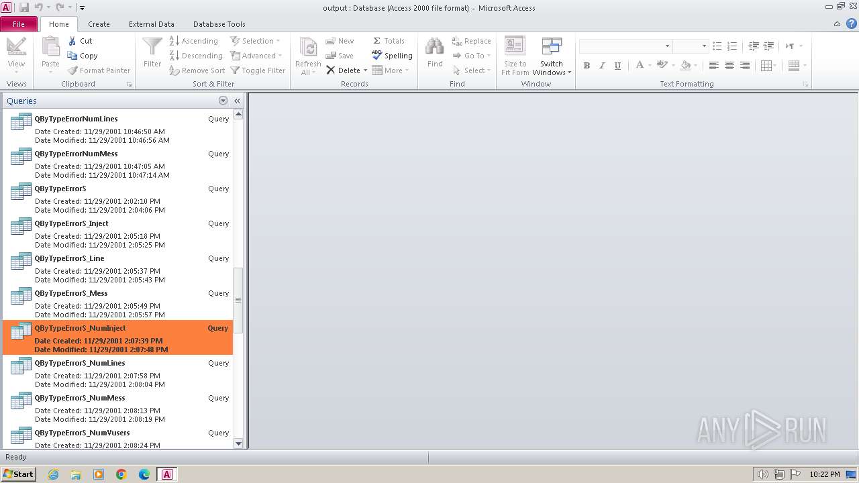Toggle Underline text formatting
The image size is (859, 483).
617,65
